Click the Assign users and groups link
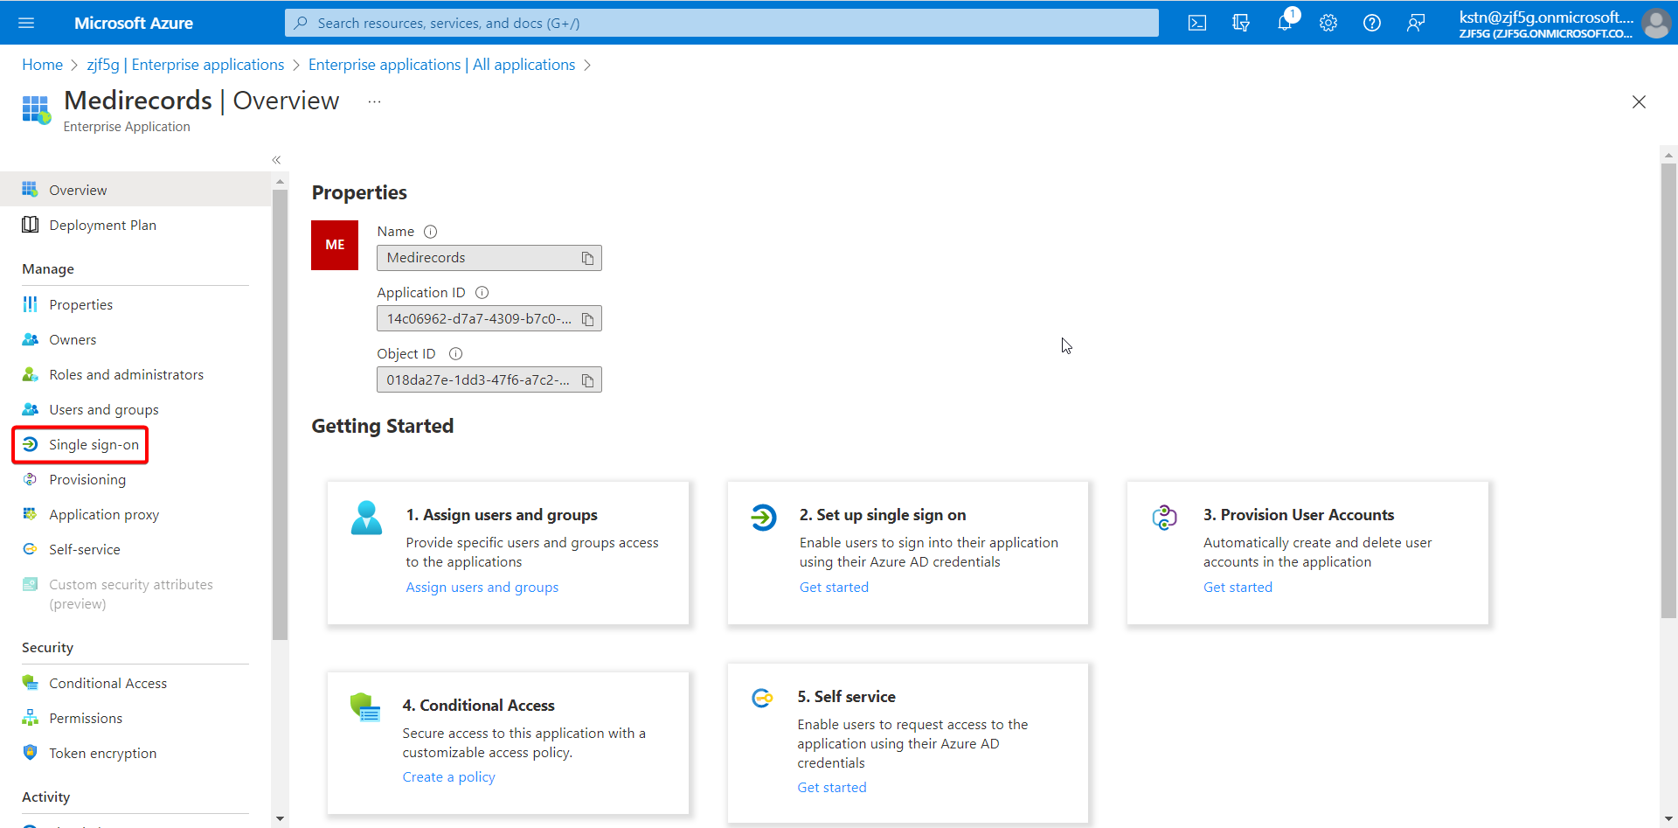The height and width of the screenshot is (828, 1678). click(482, 588)
